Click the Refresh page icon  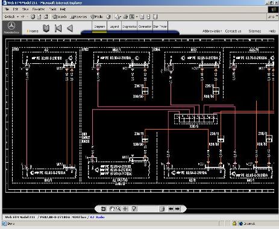click(39, 17)
